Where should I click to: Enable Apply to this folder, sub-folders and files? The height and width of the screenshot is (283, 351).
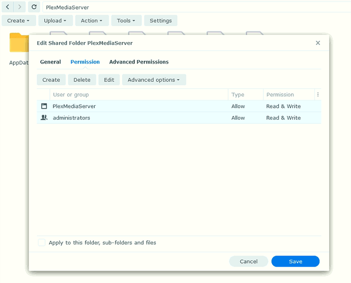[42, 242]
